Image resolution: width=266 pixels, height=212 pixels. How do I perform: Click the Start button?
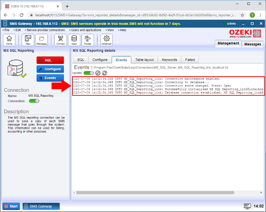tap(11, 206)
